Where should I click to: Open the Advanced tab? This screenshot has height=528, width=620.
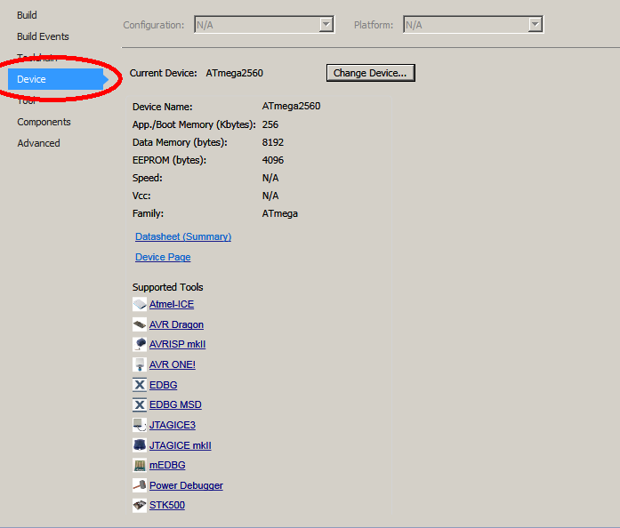(x=38, y=143)
